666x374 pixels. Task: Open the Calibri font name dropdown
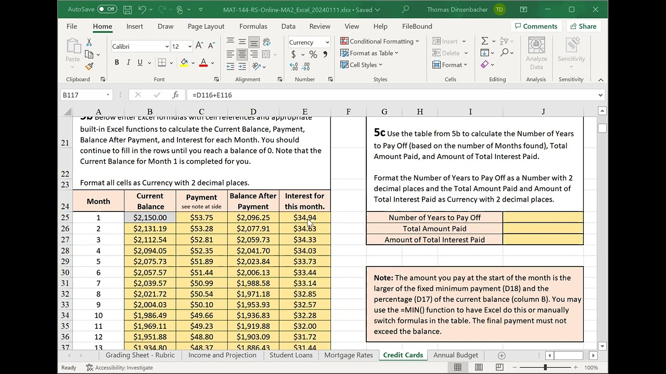[166, 47]
